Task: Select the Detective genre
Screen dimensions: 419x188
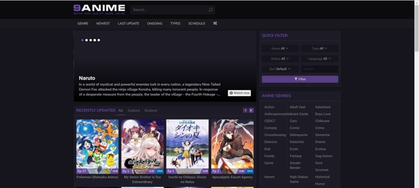Action: (x=297, y=142)
